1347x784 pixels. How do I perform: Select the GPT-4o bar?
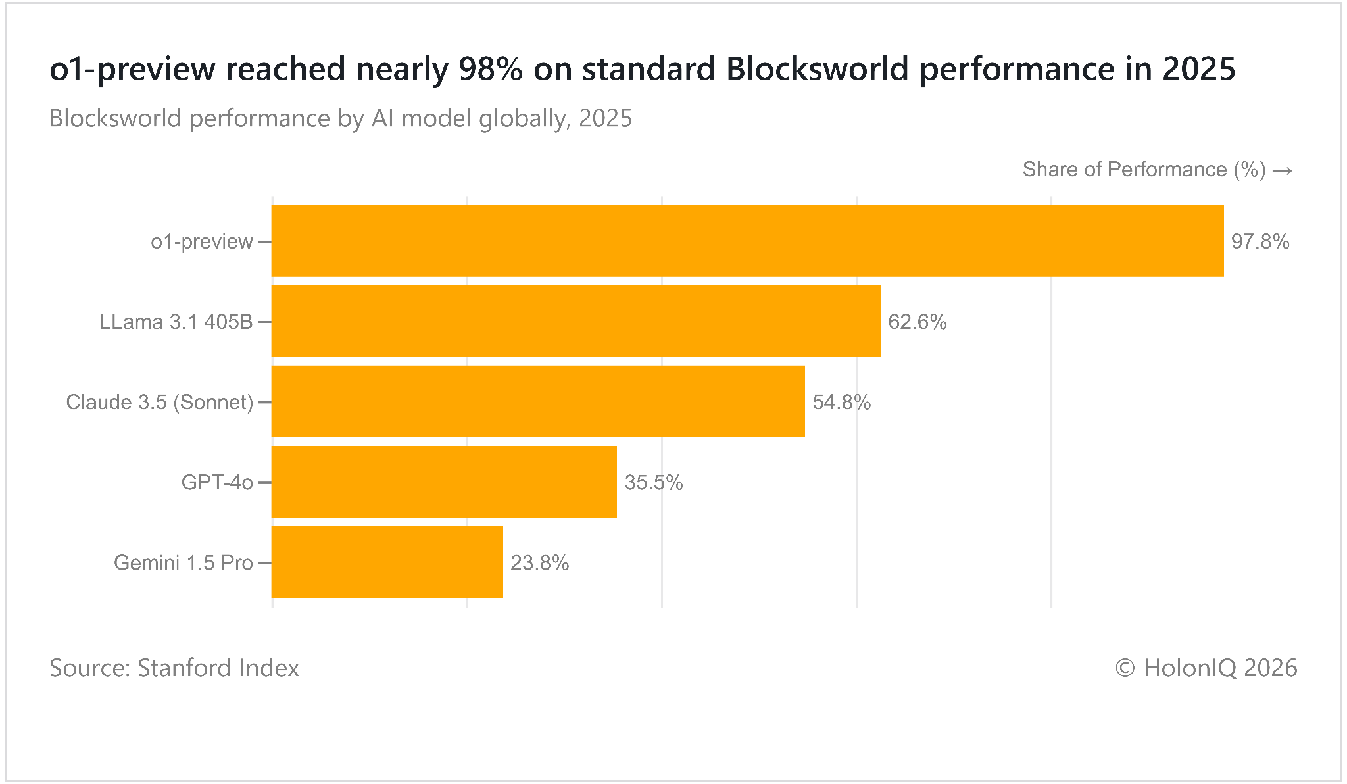tap(444, 482)
